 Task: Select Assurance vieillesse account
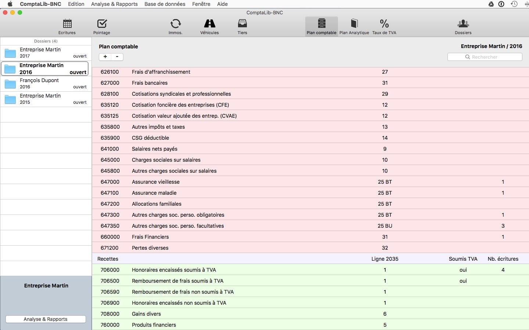[x=310, y=182]
